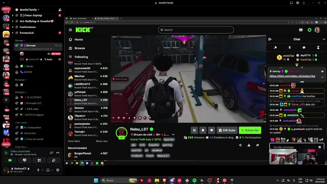
Task: Click the Subscribe button on Kick
Action: 250,130
